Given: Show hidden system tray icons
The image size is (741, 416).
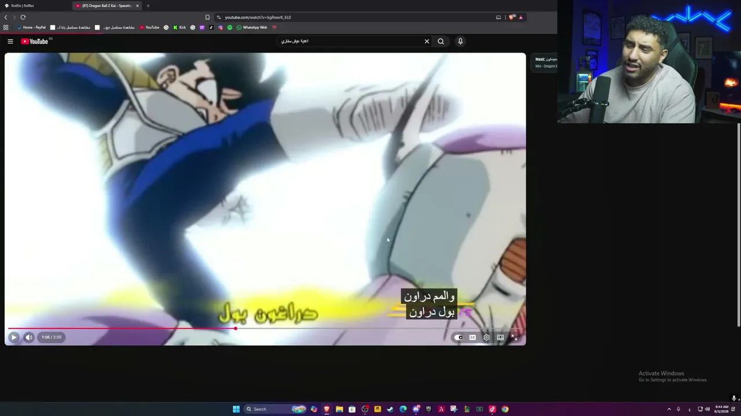Looking at the screenshot, I should 669,409.
